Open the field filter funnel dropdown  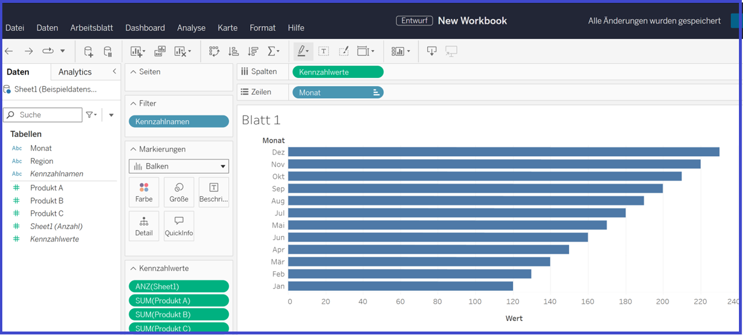92,115
